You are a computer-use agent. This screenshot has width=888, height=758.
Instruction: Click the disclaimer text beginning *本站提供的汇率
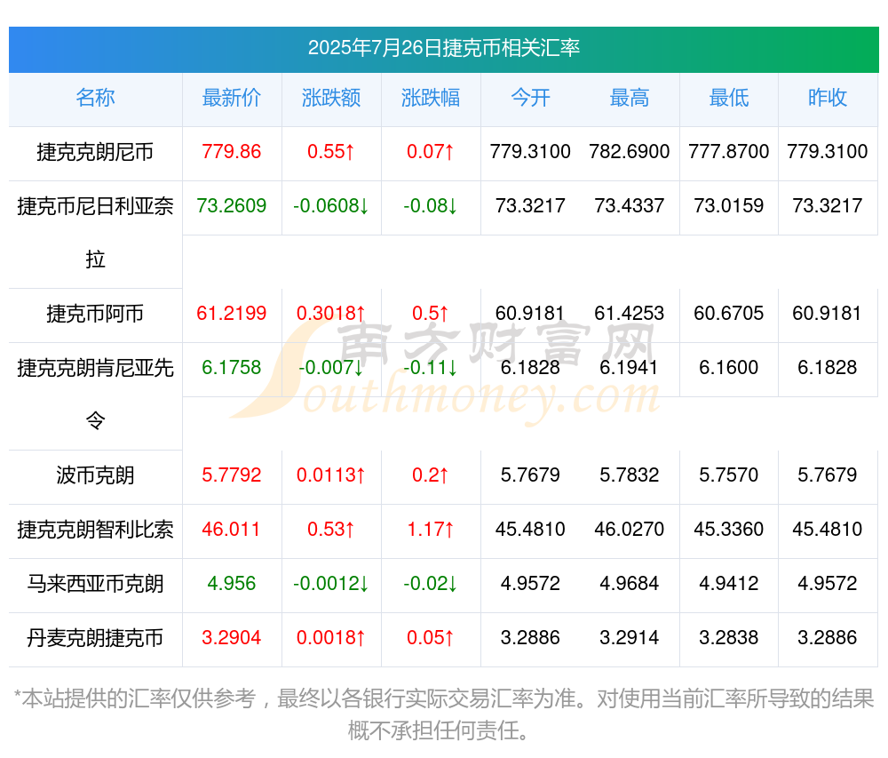443,714
